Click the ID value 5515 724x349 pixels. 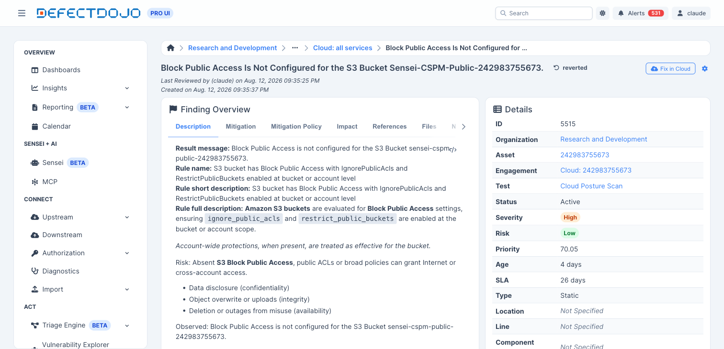pyautogui.click(x=568, y=124)
